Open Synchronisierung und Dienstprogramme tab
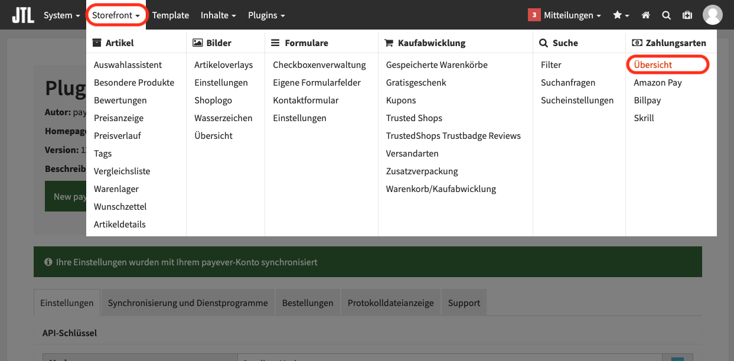The width and height of the screenshot is (734, 361). [188, 303]
